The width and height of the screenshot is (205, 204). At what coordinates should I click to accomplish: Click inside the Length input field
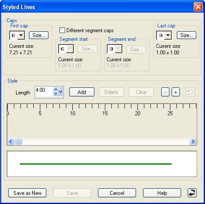pos(44,92)
